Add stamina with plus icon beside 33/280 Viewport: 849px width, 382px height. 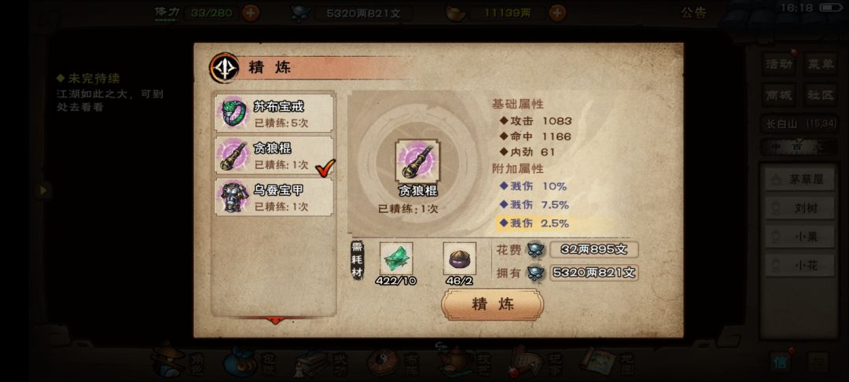tap(251, 13)
